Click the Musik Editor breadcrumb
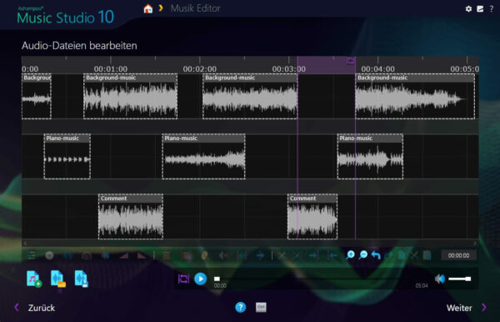500x322 pixels. click(x=195, y=8)
